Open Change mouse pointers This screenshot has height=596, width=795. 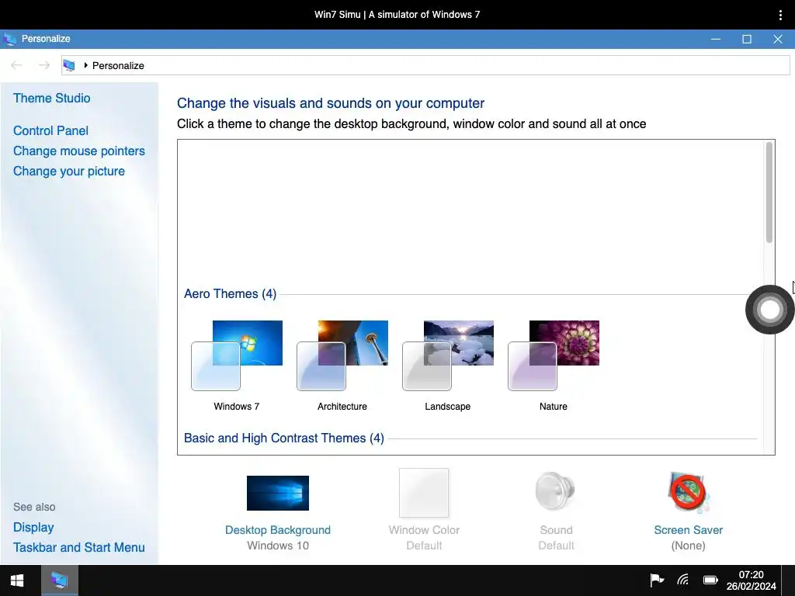click(79, 151)
